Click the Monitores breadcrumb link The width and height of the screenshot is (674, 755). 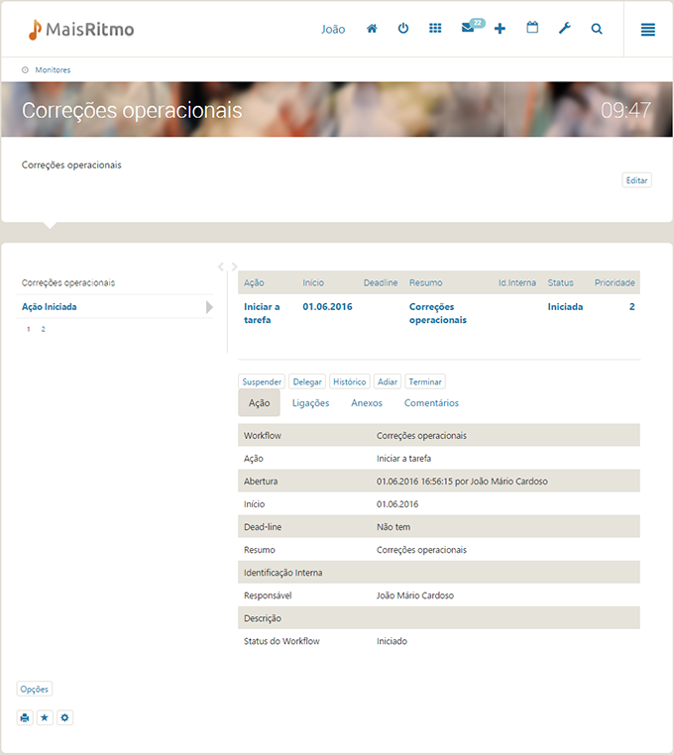coord(53,70)
